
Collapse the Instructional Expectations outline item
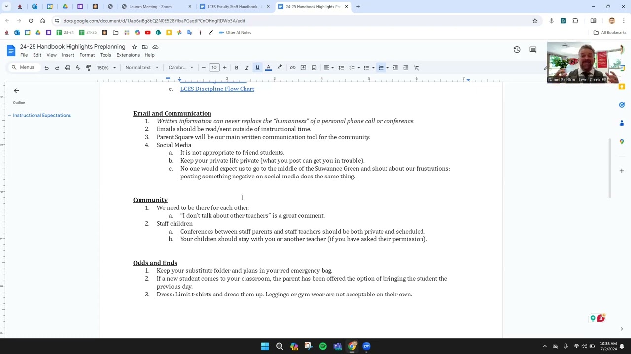(9, 115)
